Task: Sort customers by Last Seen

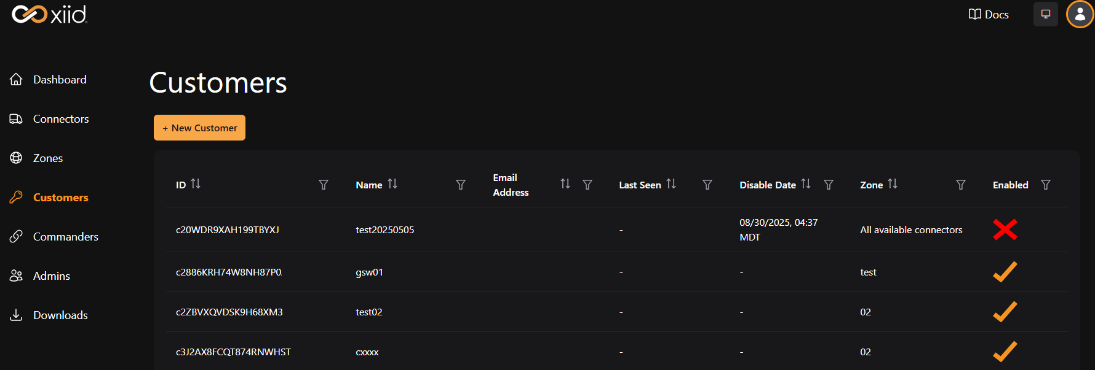Action: (x=671, y=184)
